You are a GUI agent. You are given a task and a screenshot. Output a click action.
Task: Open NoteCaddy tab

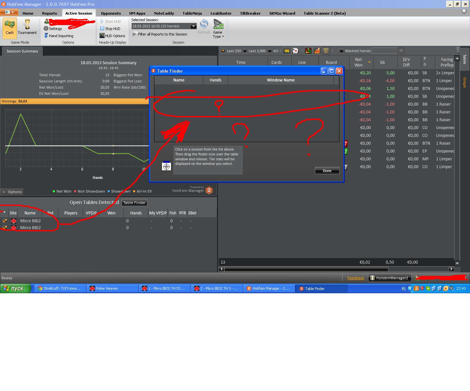click(164, 13)
